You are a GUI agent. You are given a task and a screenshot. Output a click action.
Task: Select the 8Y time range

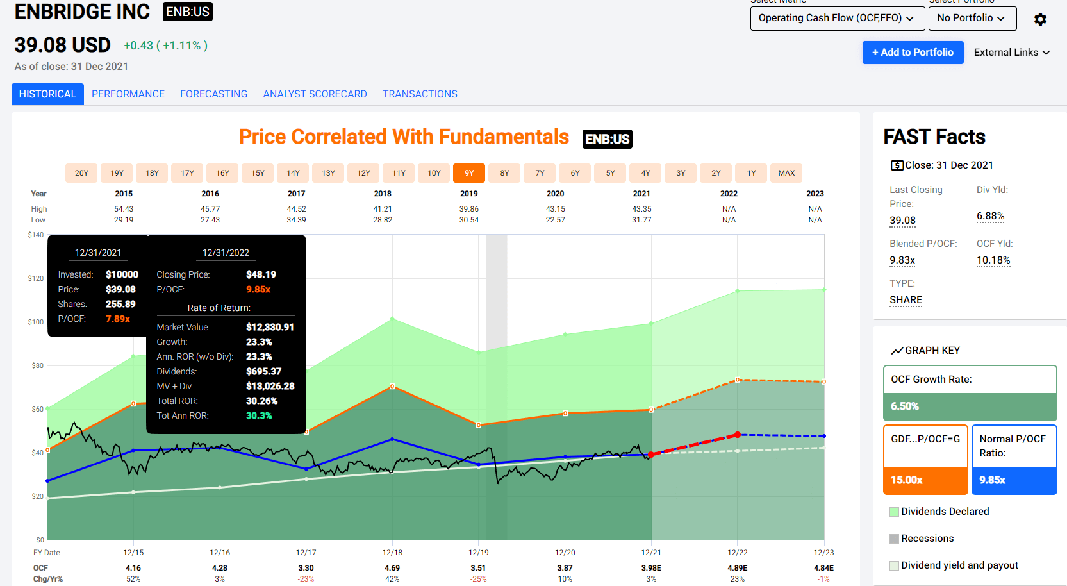(x=504, y=173)
